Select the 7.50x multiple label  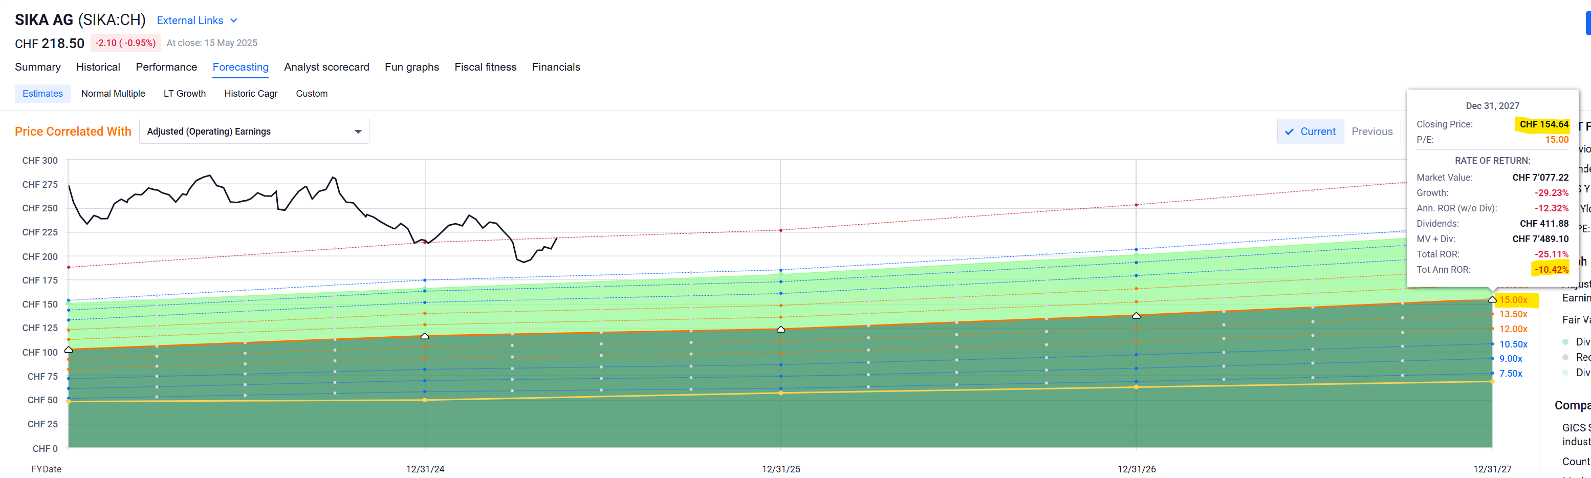pos(1511,374)
